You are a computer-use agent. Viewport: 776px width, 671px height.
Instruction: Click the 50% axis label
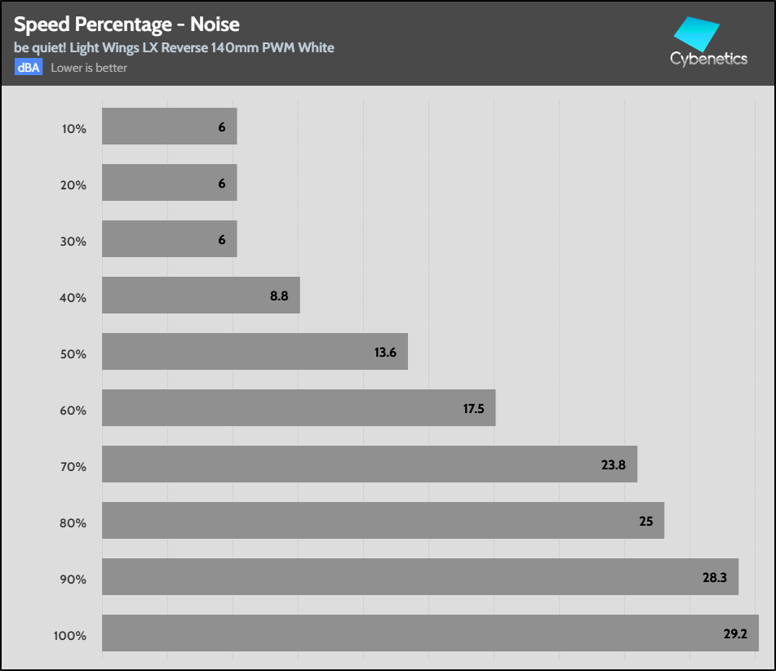pyautogui.click(x=73, y=353)
